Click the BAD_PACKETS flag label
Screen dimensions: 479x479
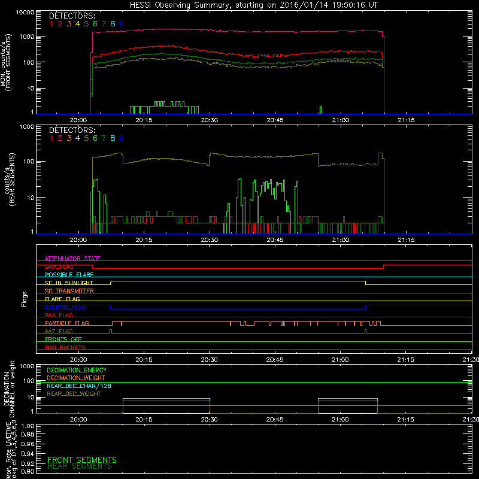(x=65, y=347)
